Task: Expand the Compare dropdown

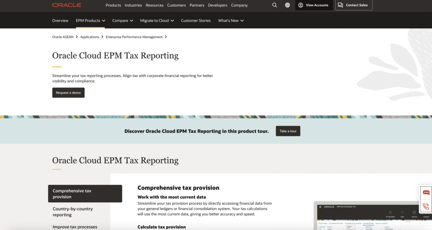Action: point(123,21)
